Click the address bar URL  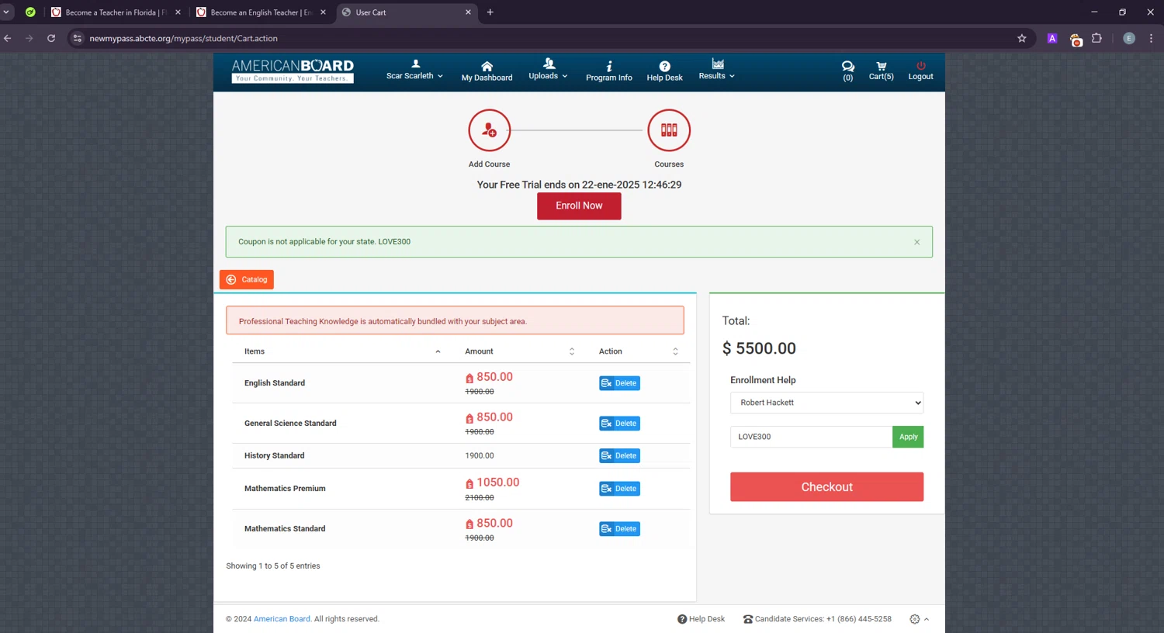coord(183,38)
